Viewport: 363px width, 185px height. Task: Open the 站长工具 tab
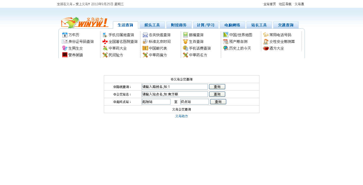(x=259, y=25)
